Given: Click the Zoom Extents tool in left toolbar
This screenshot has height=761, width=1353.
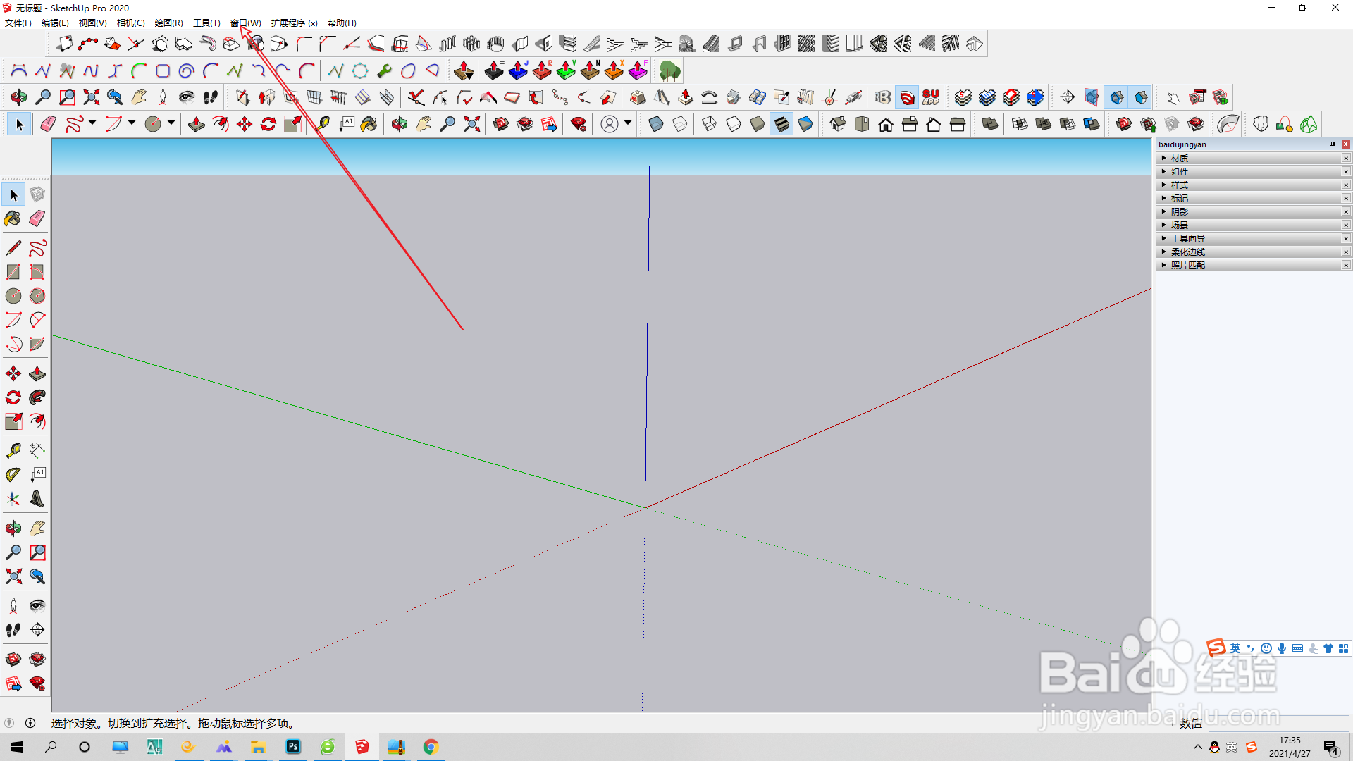Looking at the screenshot, I should 13,576.
